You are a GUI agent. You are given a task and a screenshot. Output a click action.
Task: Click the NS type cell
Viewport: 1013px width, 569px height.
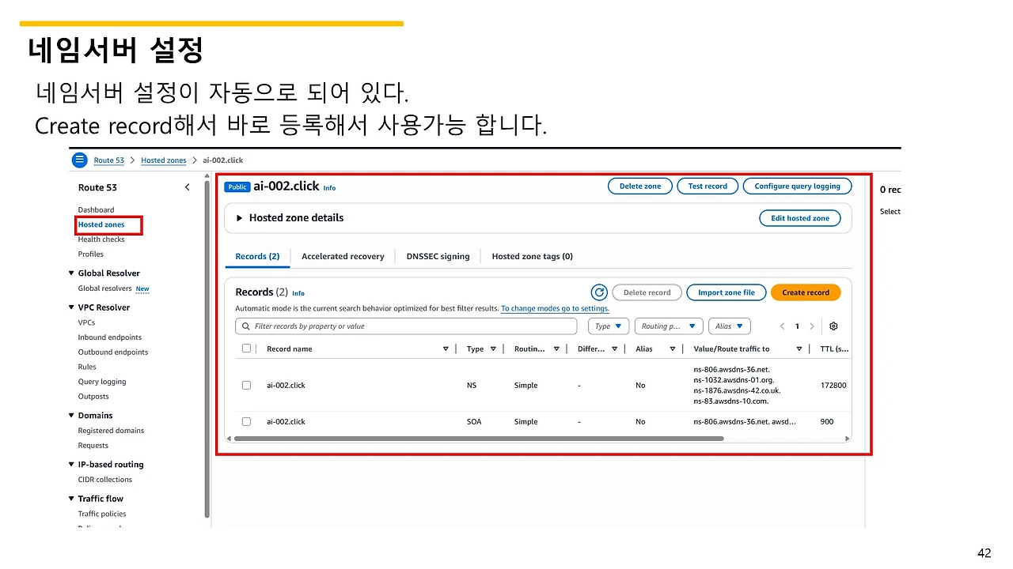472,386
